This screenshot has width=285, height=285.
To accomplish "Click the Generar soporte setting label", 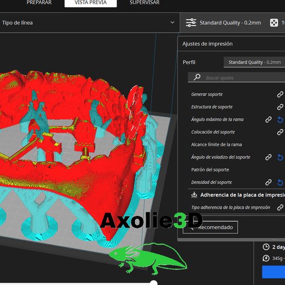I will 207,94.
